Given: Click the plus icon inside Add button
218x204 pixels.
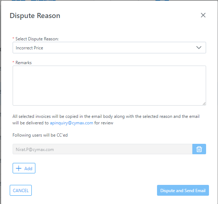Looking at the screenshot, I should pyautogui.click(x=19, y=168).
